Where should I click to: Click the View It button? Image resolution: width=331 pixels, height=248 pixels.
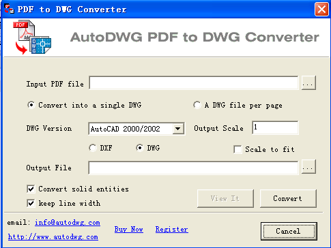(225, 198)
